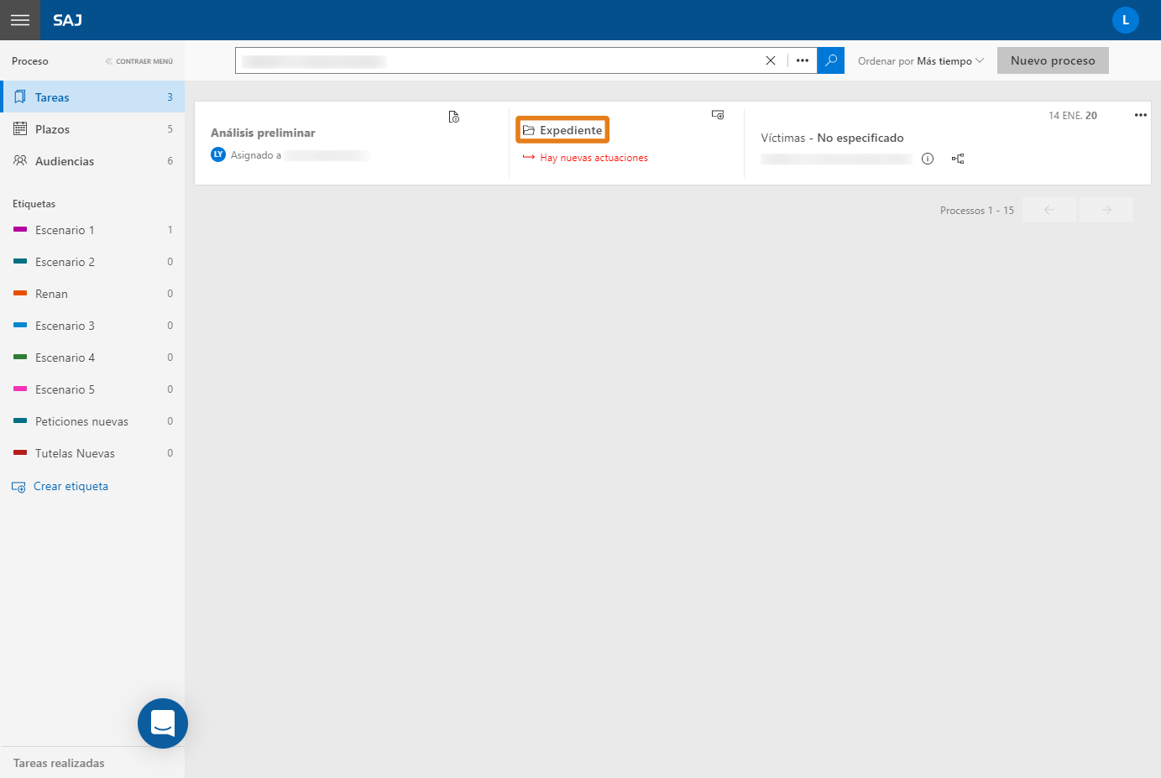The height and width of the screenshot is (778, 1161).
Task: Filter by Escenario 1 label
Action: 92,230
